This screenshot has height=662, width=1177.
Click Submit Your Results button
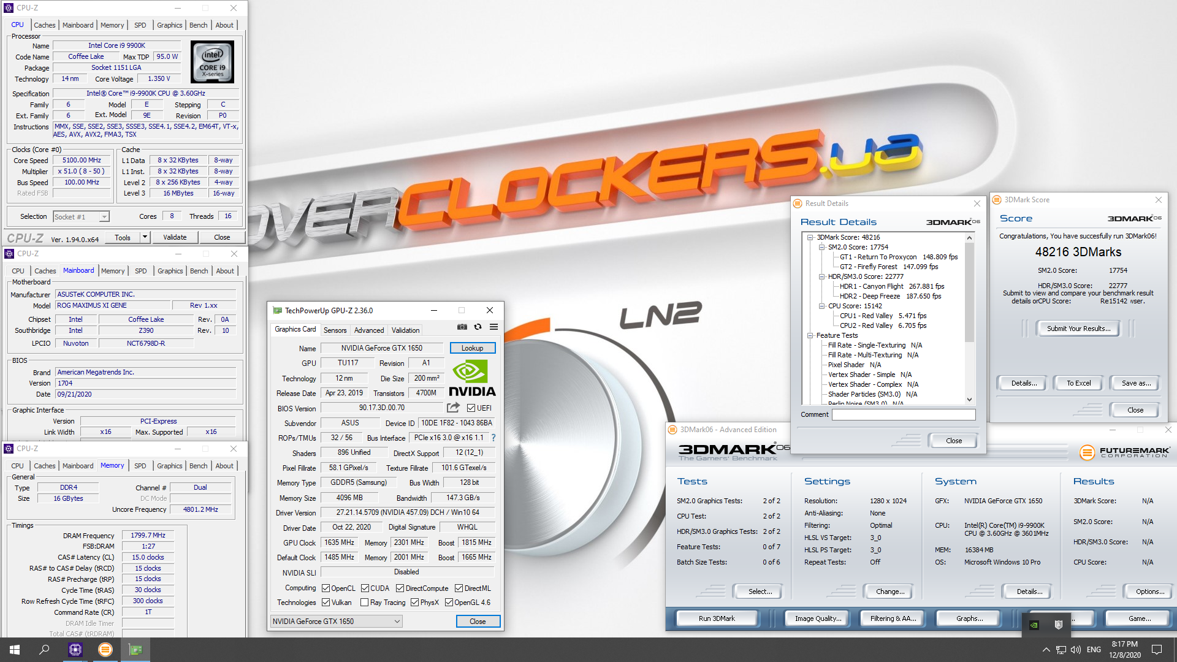[1078, 329]
